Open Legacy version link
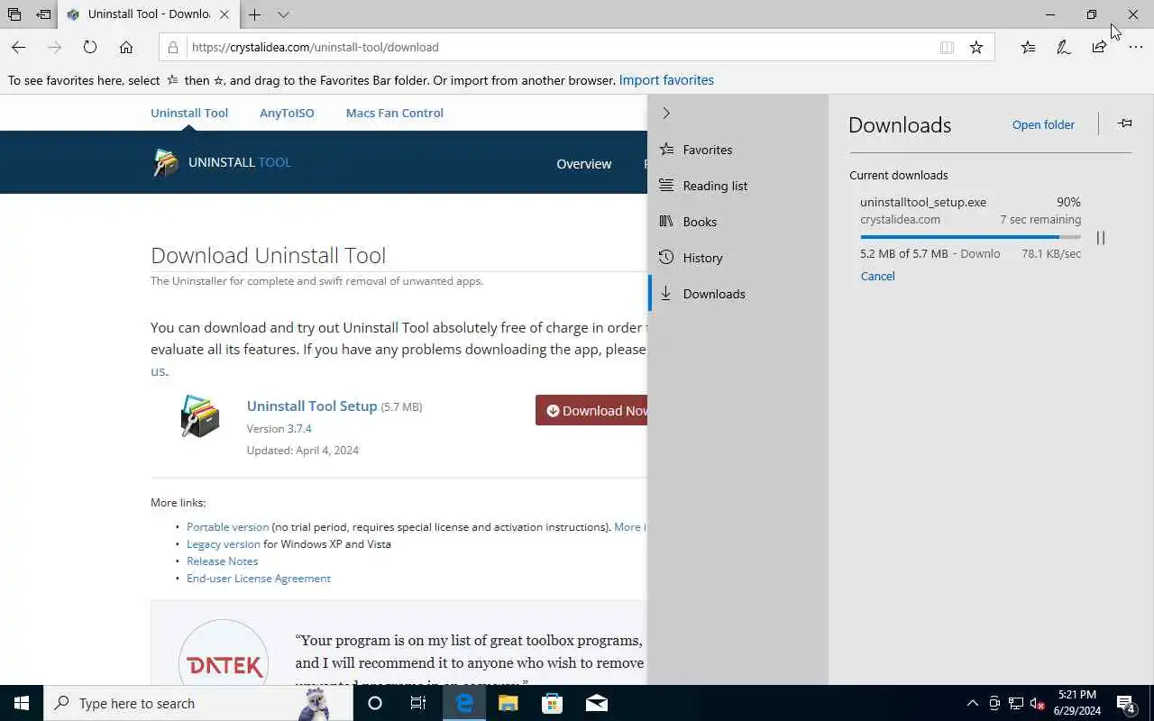 pos(224,544)
